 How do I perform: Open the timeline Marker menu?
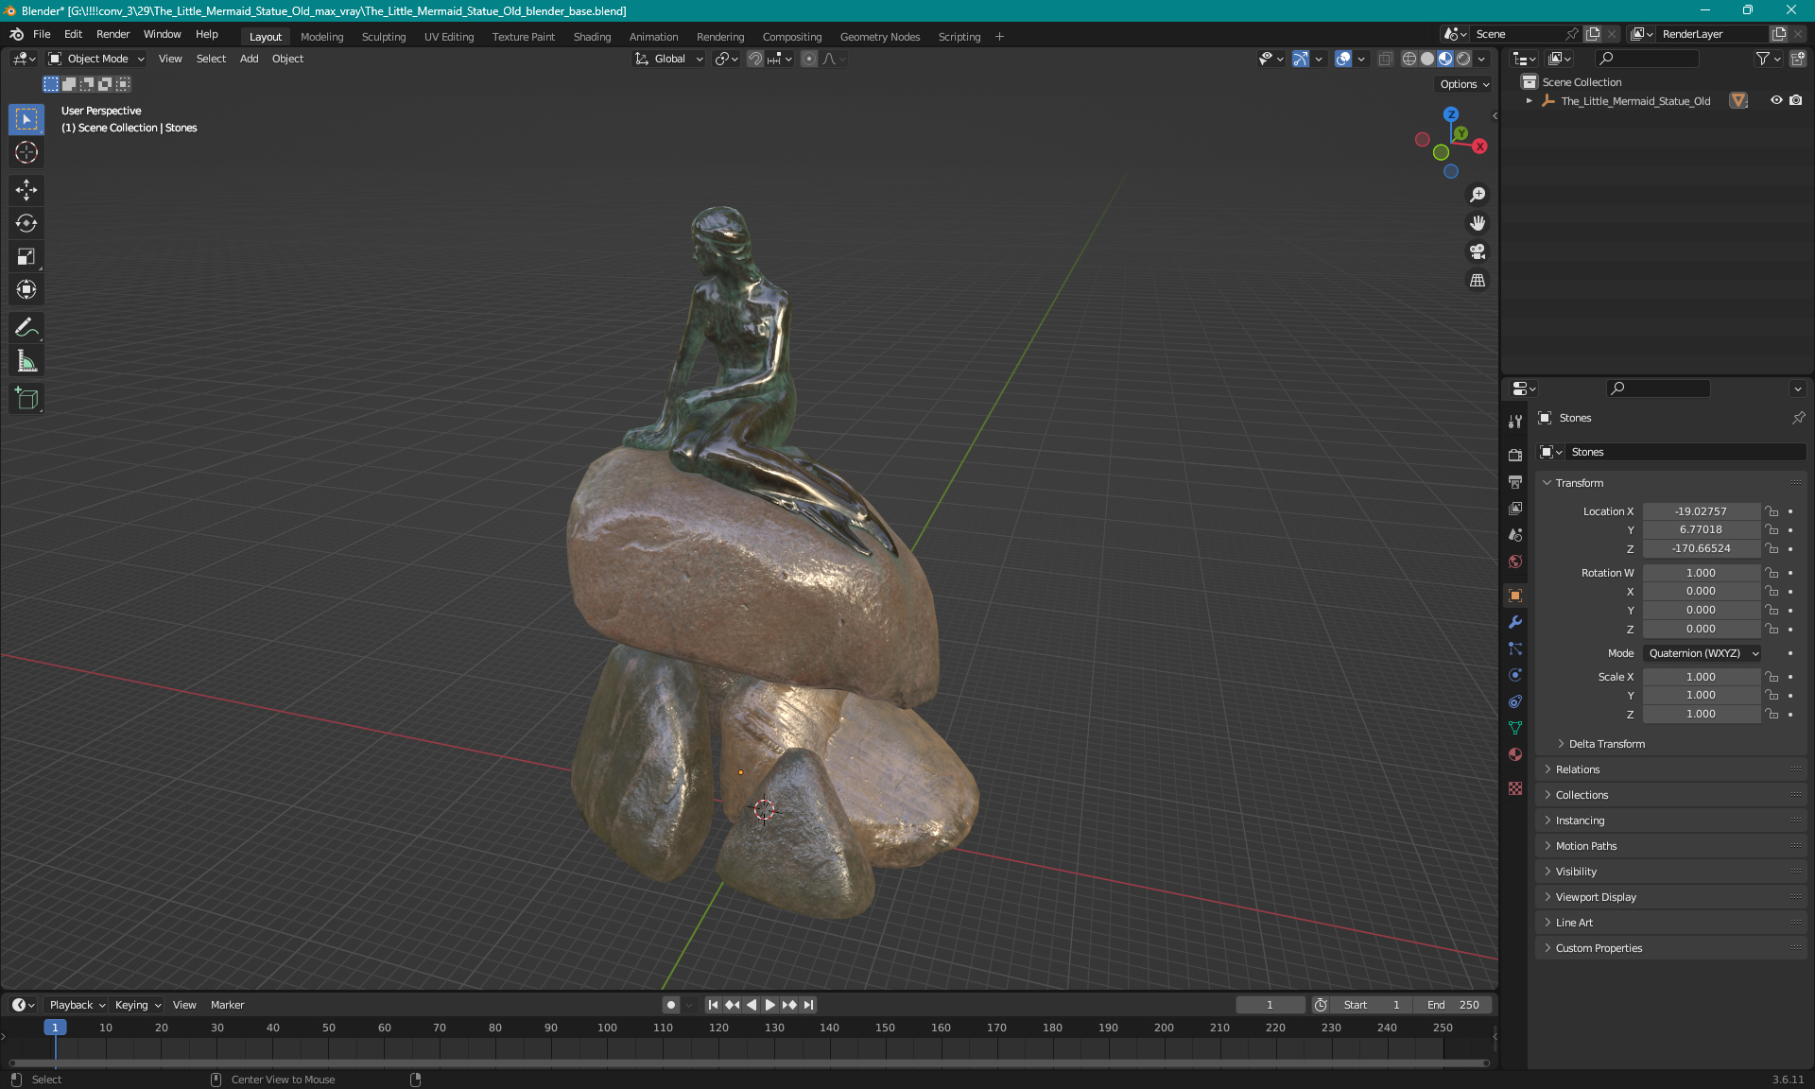227,1005
